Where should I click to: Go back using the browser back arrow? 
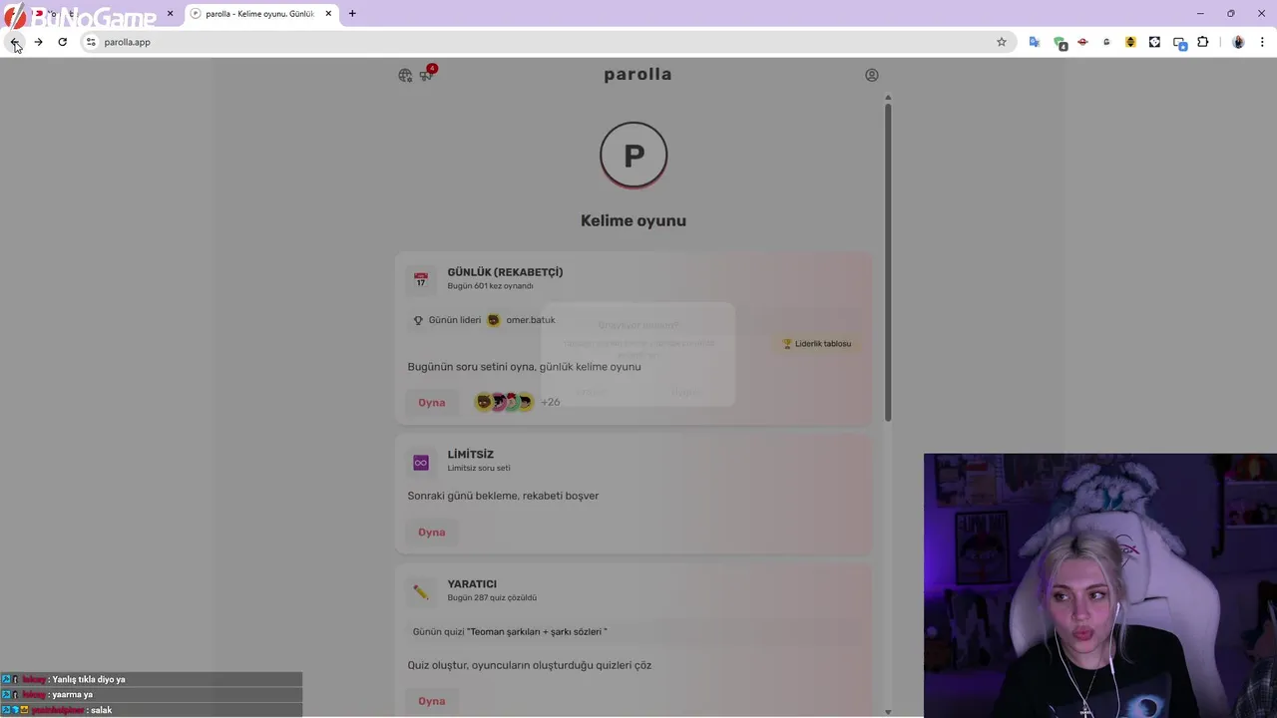click(15, 42)
